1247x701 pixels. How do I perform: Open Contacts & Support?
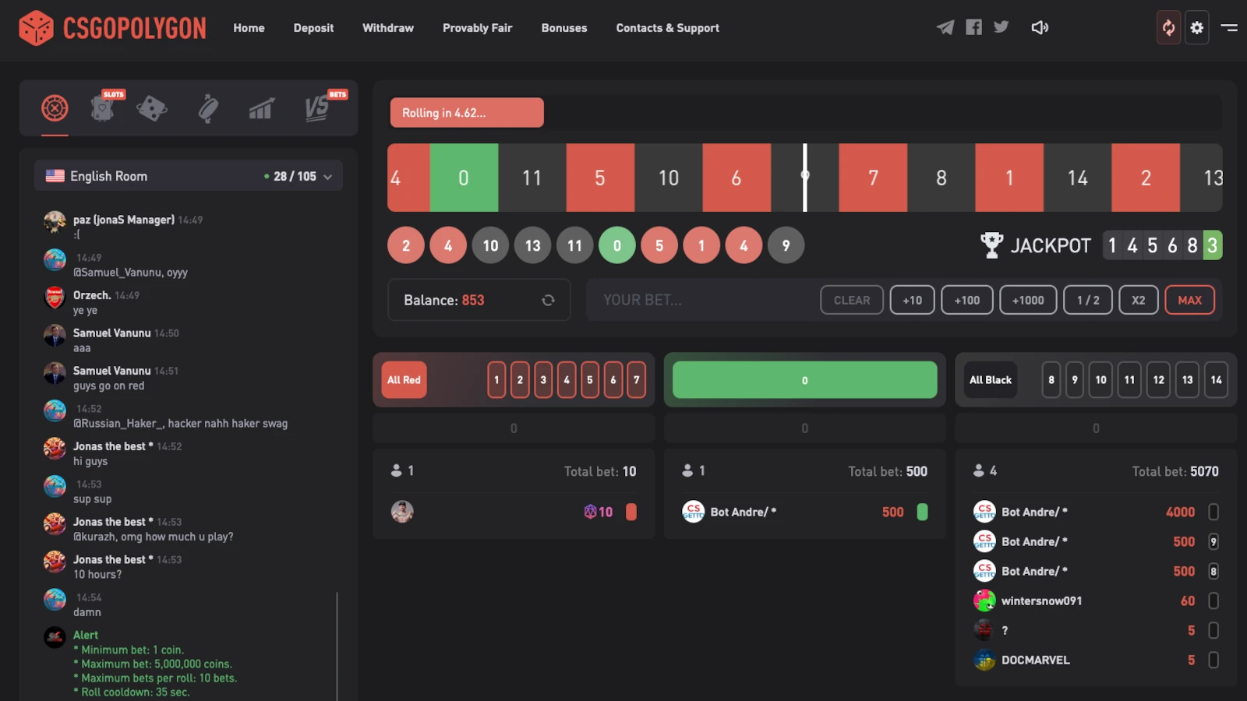tap(668, 28)
